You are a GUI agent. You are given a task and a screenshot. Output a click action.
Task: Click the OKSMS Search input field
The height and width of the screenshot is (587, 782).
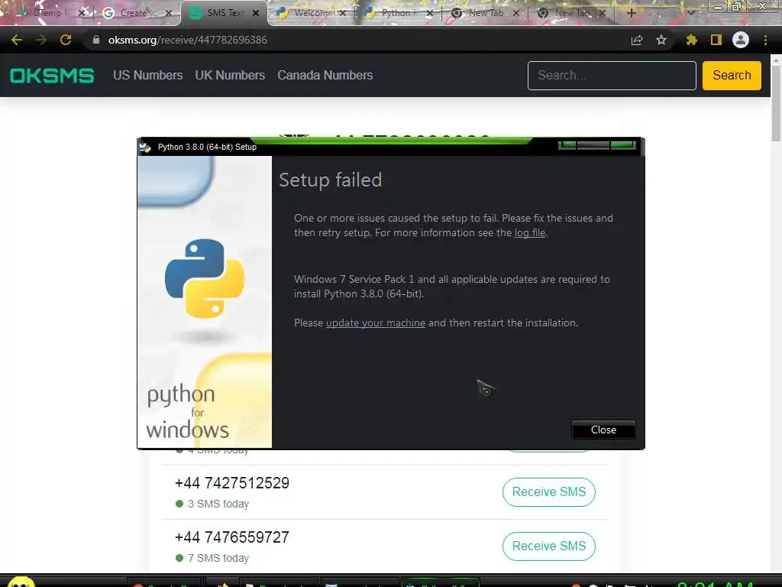tap(612, 76)
